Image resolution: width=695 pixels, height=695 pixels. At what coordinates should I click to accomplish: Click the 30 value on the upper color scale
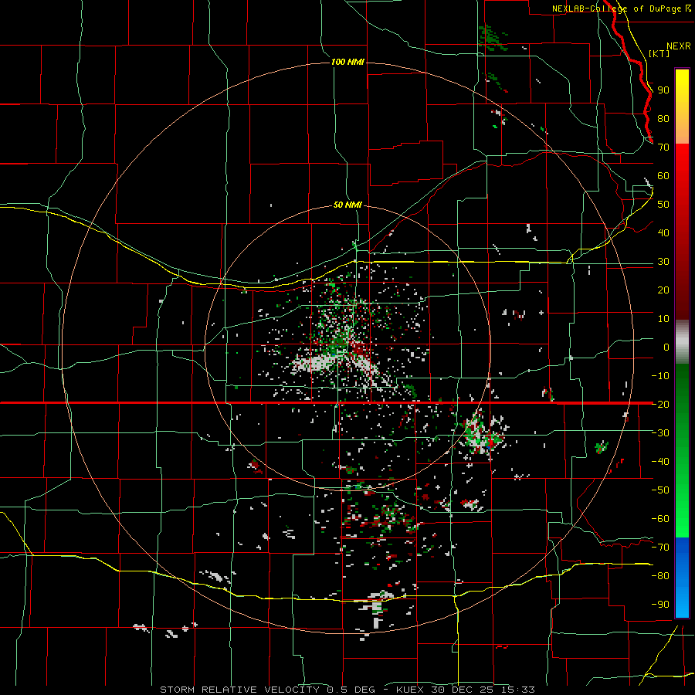coord(663,262)
